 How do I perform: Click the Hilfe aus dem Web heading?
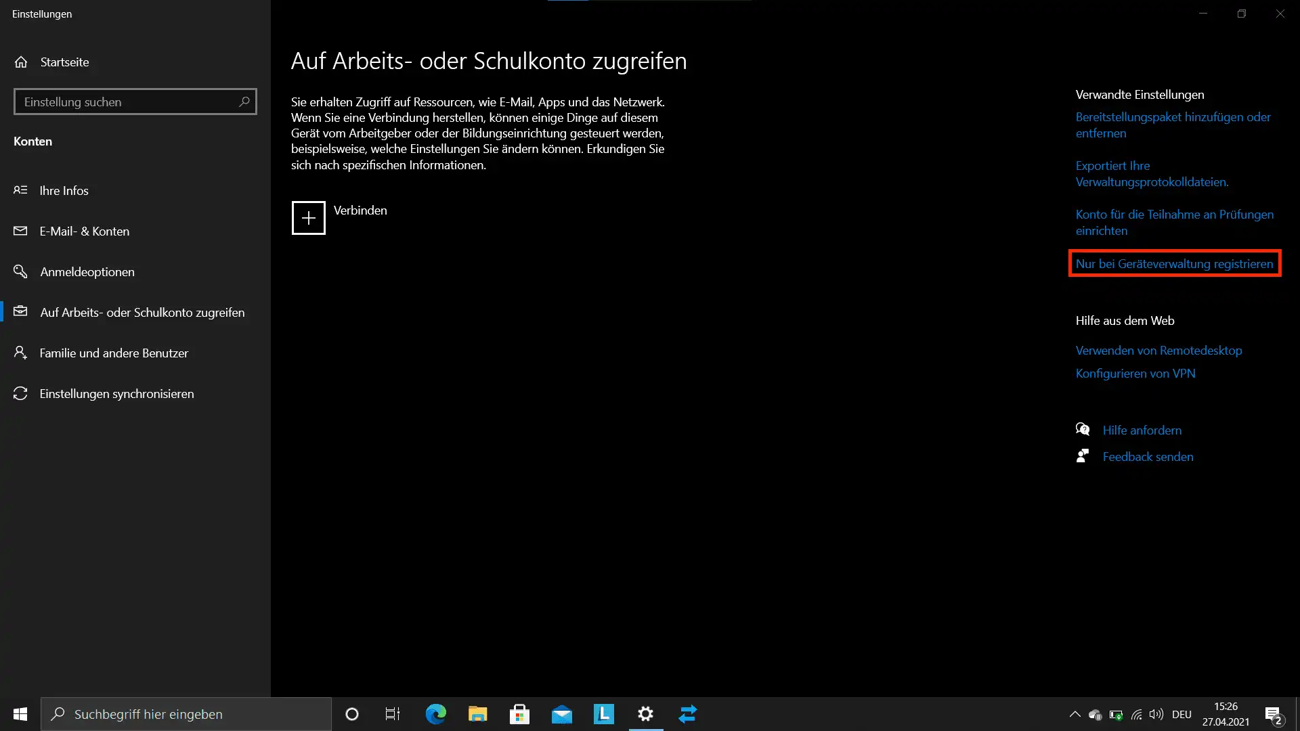[x=1125, y=321]
